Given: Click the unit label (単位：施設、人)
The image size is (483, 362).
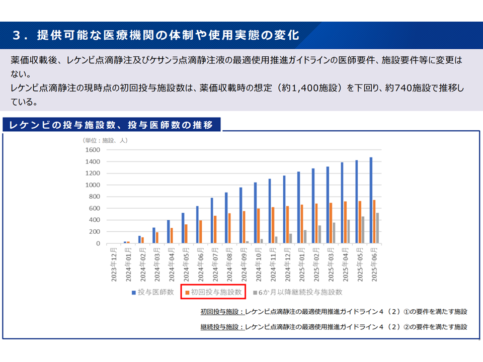Looking at the screenshot, I should click(105, 140).
